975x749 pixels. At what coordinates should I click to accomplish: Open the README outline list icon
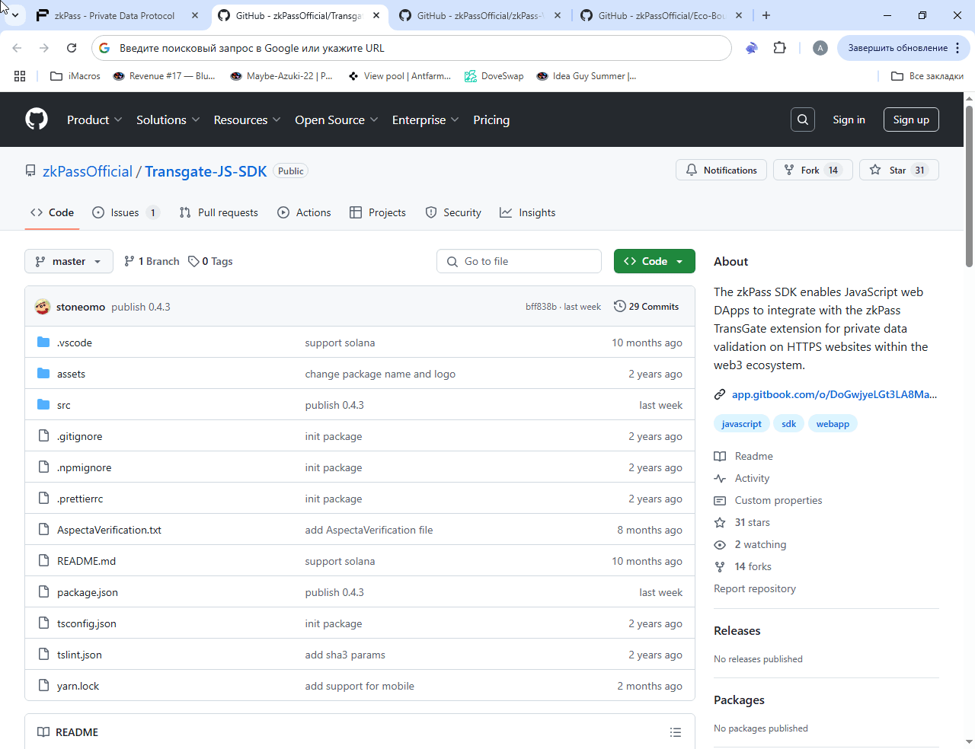pos(675,732)
